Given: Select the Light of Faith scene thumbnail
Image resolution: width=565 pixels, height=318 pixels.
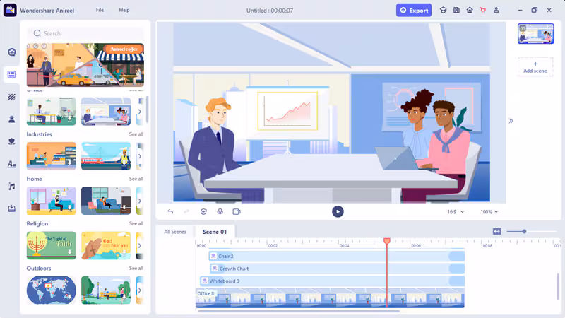Looking at the screenshot, I should coord(52,245).
